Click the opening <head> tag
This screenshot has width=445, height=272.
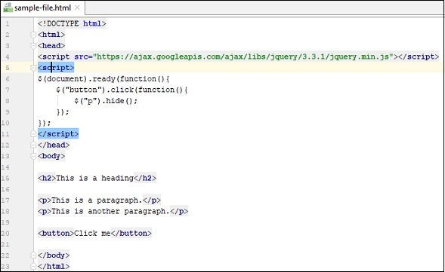tap(51, 45)
